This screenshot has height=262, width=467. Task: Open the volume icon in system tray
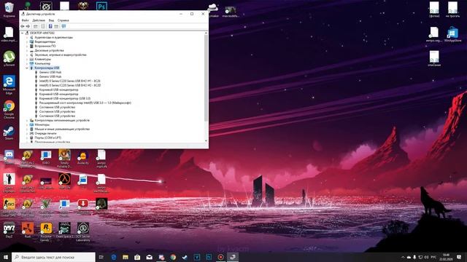[426, 257]
